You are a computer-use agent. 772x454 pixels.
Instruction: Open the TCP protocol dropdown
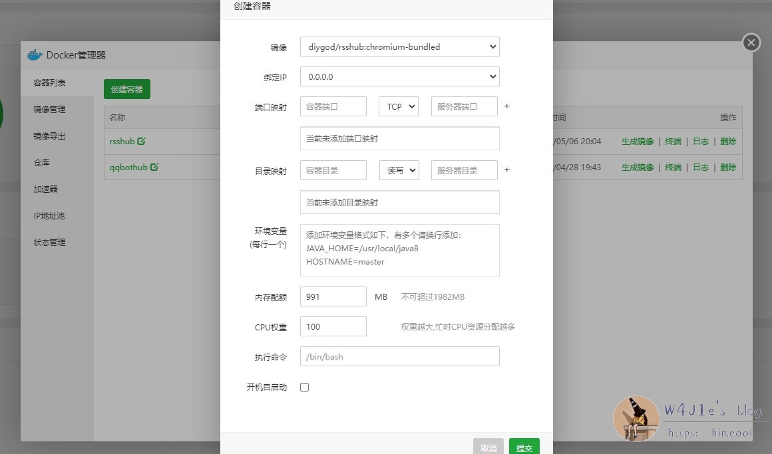pos(398,106)
